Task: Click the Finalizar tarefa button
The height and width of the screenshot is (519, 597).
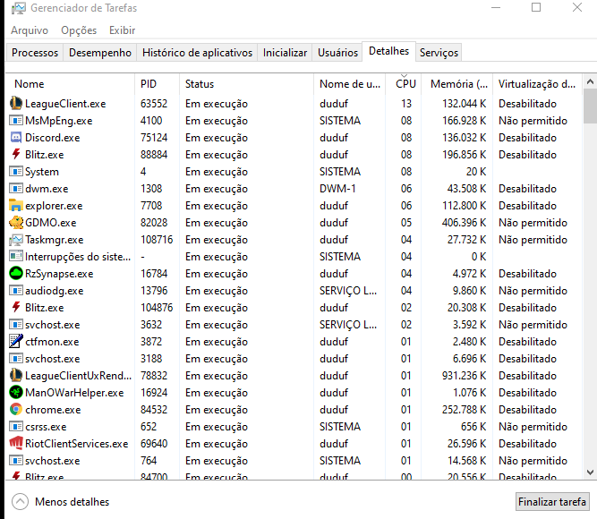Action: [x=551, y=501]
